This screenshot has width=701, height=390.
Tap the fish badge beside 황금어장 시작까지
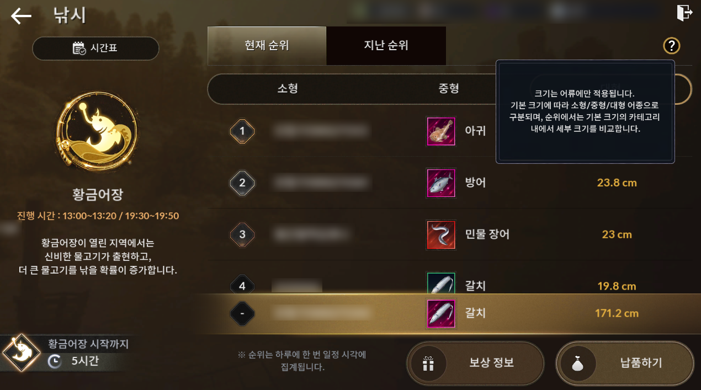point(21,354)
